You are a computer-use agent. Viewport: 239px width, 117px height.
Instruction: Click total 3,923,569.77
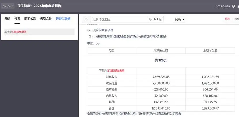point(210,108)
